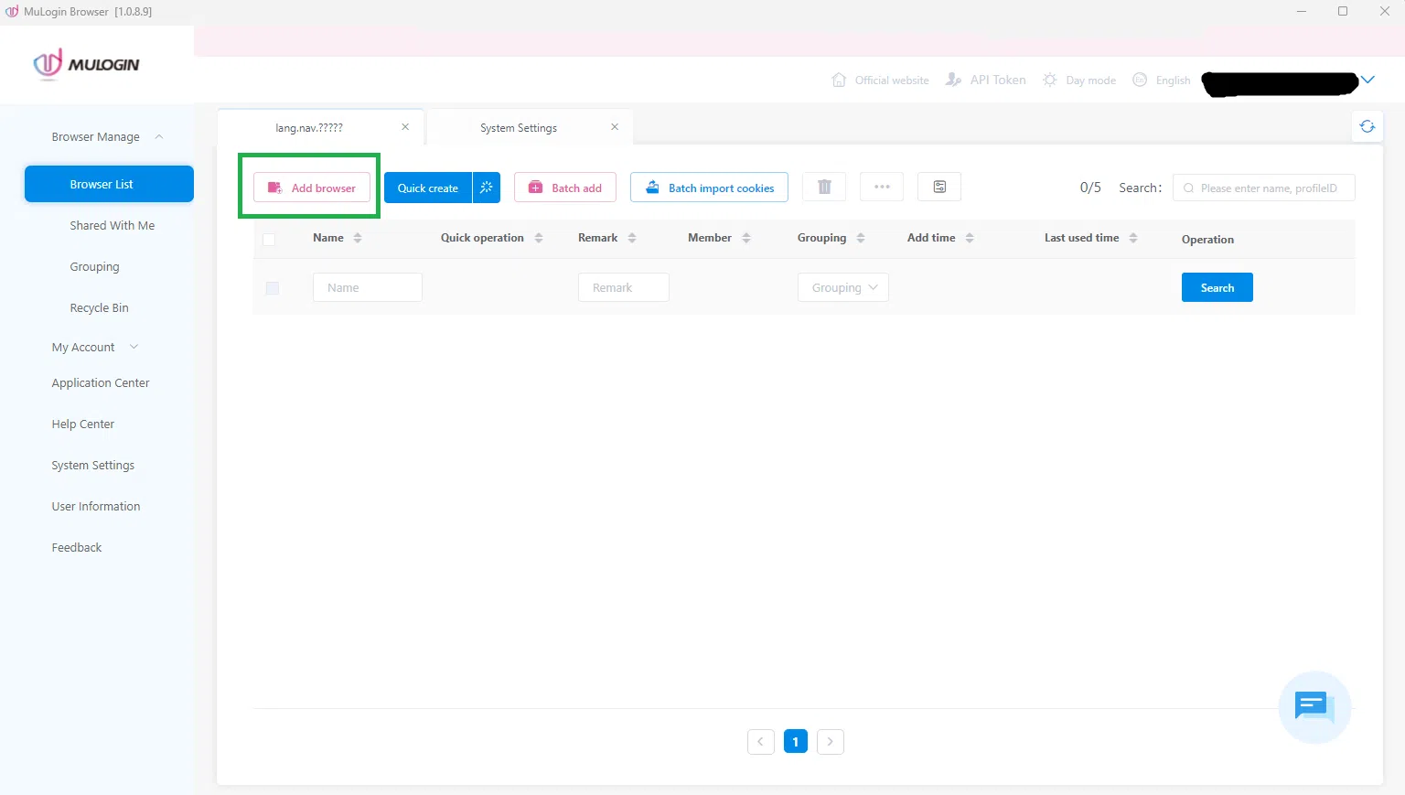Open Help Center
Screen dimensions: 1405x795
[x=83, y=424]
